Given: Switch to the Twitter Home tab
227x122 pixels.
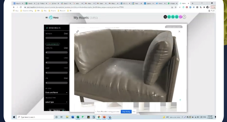Looking at the screenshot, I should pyautogui.click(x=161, y=3).
